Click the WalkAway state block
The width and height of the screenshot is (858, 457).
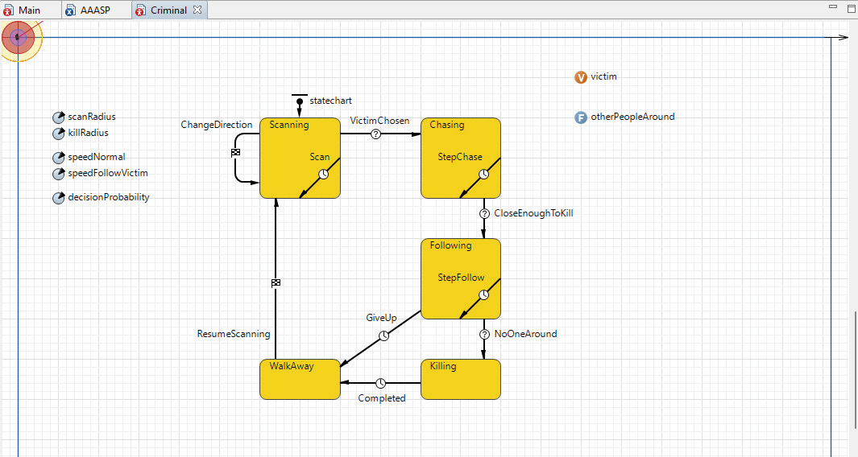coord(299,379)
